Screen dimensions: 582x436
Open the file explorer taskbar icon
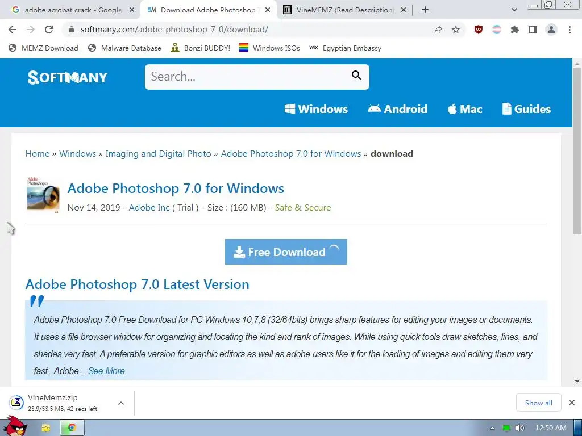click(x=45, y=428)
